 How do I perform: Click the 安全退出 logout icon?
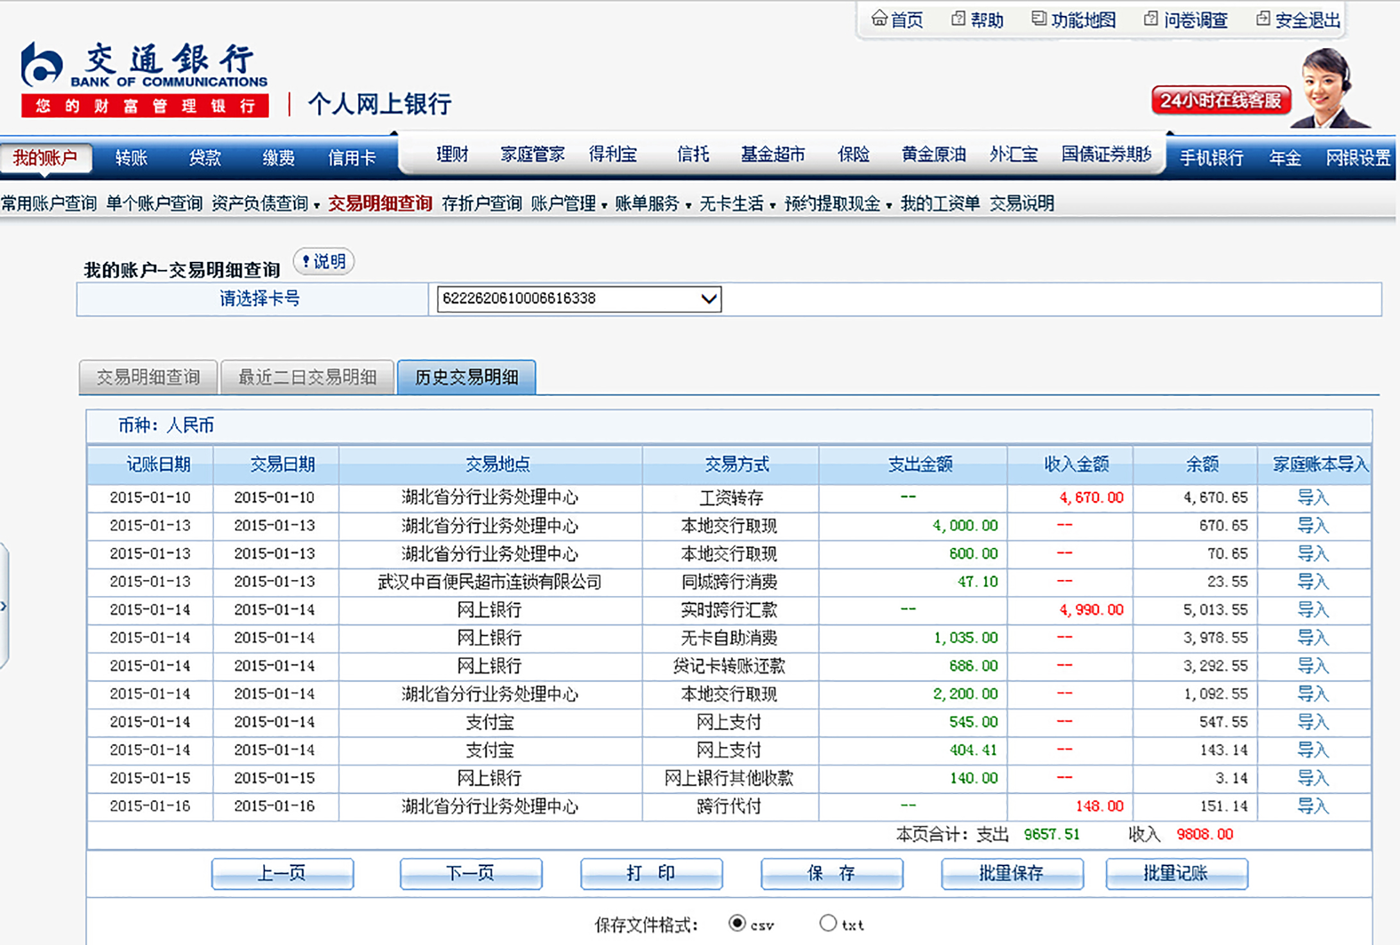coord(1263,19)
